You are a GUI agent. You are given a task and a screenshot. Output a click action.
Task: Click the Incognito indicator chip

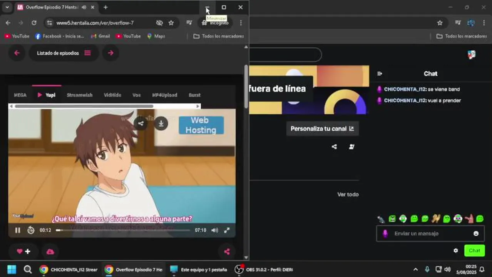point(216,23)
